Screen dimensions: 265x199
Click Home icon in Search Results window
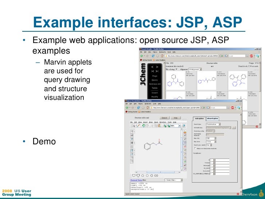[x=162, y=56]
